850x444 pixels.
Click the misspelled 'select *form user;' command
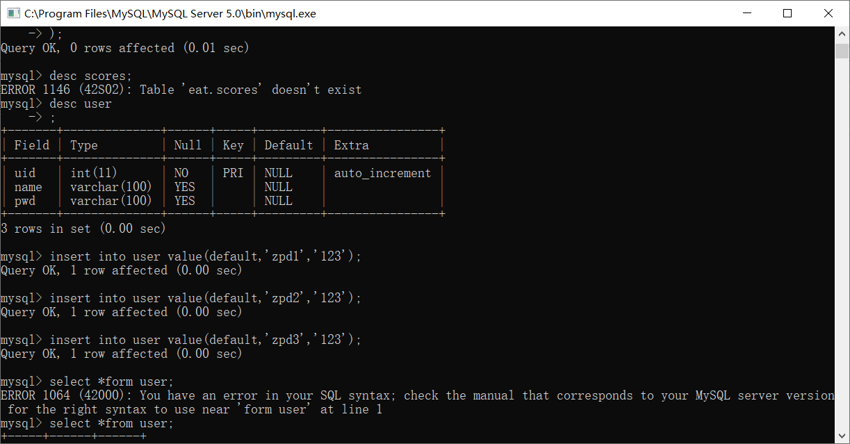click(111, 381)
